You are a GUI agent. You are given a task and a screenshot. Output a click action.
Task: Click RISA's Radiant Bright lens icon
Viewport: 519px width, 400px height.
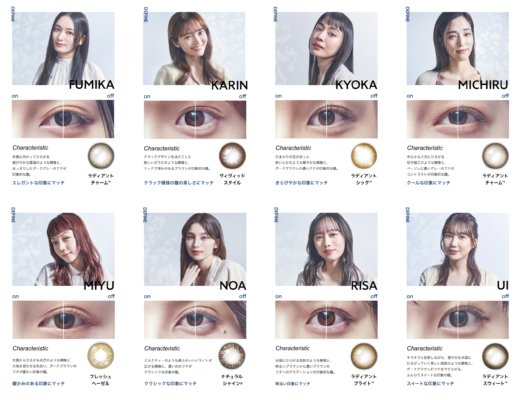364,356
